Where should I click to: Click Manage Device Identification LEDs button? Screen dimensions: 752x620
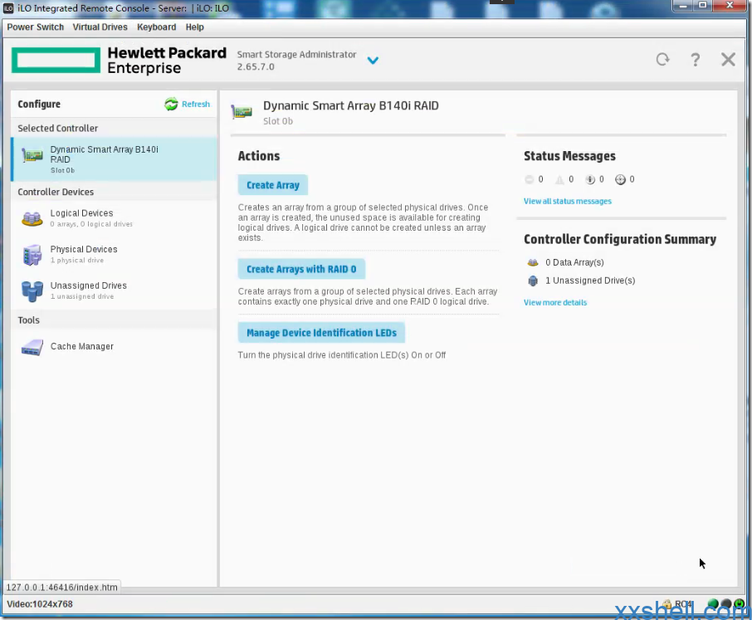(321, 333)
